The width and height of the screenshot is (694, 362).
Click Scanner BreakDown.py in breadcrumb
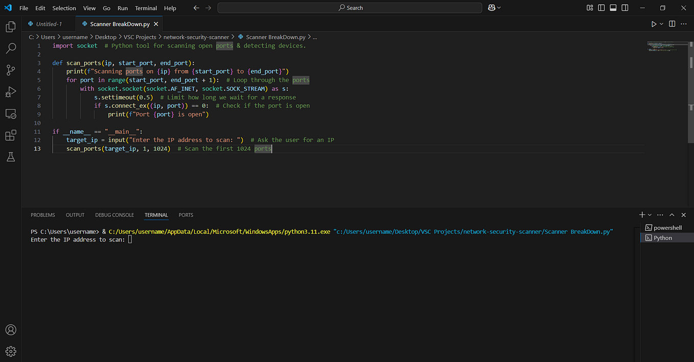click(x=275, y=37)
